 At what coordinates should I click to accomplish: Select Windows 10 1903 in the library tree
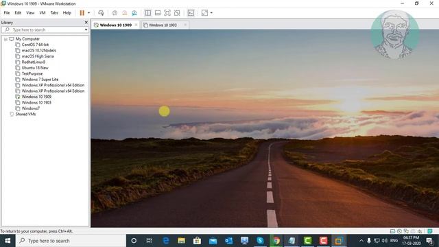tap(36, 102)
